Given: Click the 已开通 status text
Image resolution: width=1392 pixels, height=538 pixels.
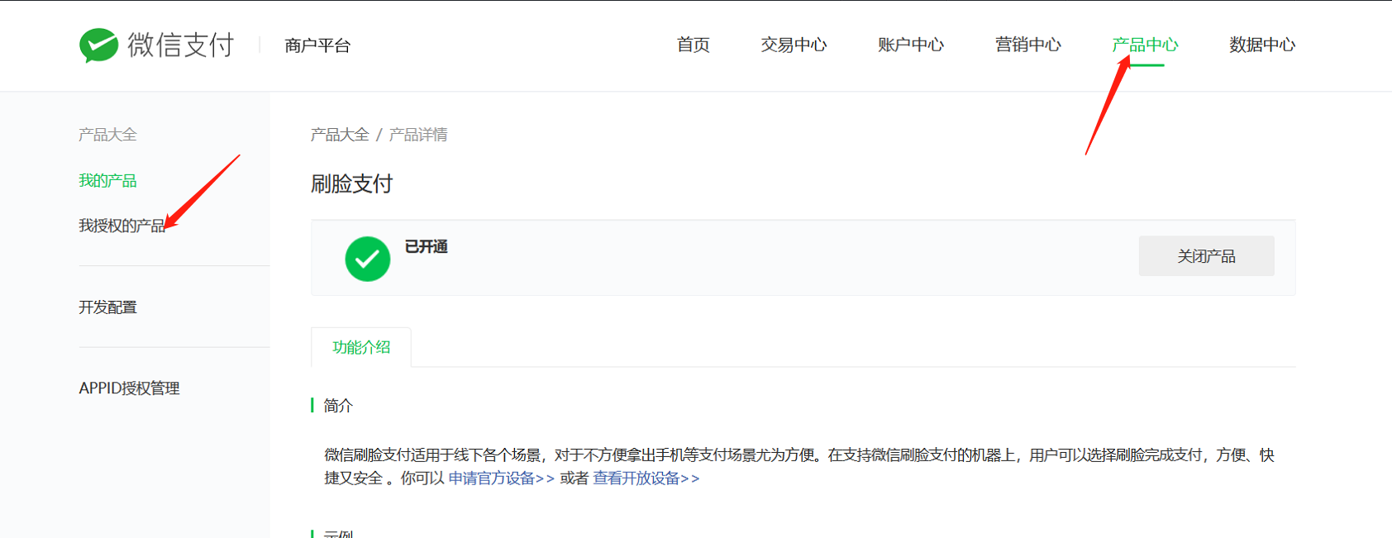Looking at the screenshot, I should [427, 246].
